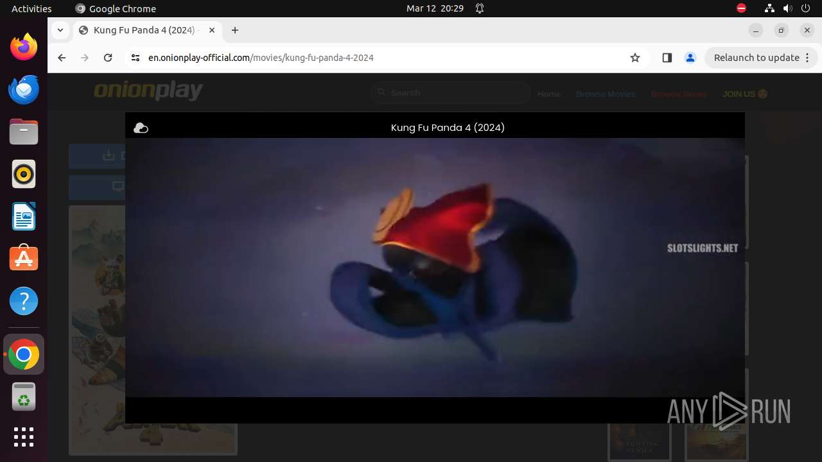Open Ubuntu Software store icon
The image size is (822, 462).
[24, 259]
